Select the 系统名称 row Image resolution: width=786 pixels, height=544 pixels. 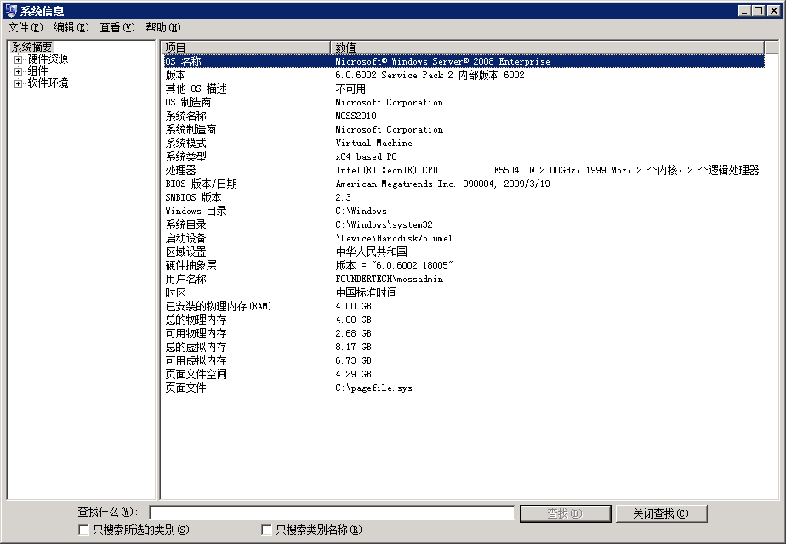[x=464, y=116]
